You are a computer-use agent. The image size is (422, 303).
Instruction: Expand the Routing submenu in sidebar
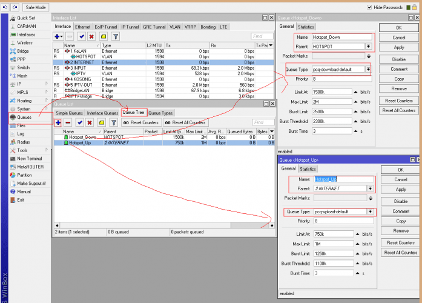pyautogui.click(x=24, y=101)
